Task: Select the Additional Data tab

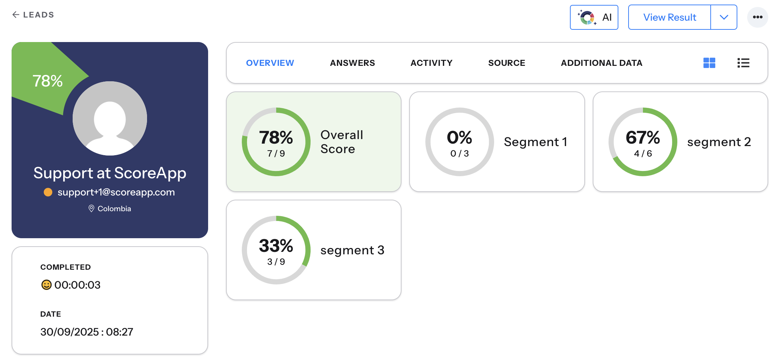Action: (x=602, y=63)
